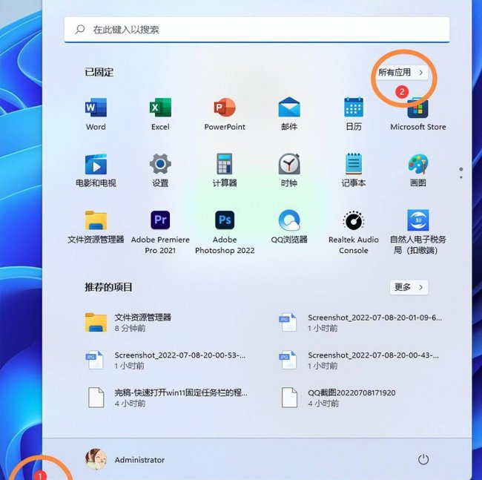
Task: Click the search magnifier icon
Action: pyautogui.click(x=80, y=30)
